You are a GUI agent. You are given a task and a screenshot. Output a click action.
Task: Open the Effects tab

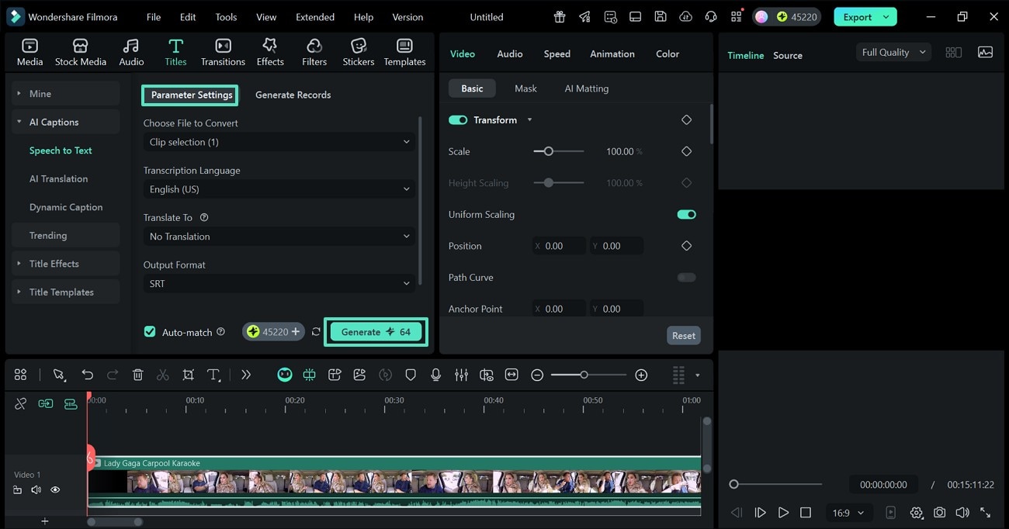coord(270,53)
